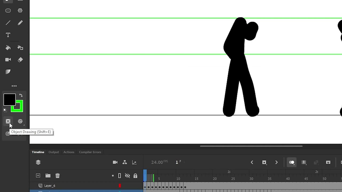Open the pencil mode smooth options
Screen dimensions: 342x192
pos(20,121)
